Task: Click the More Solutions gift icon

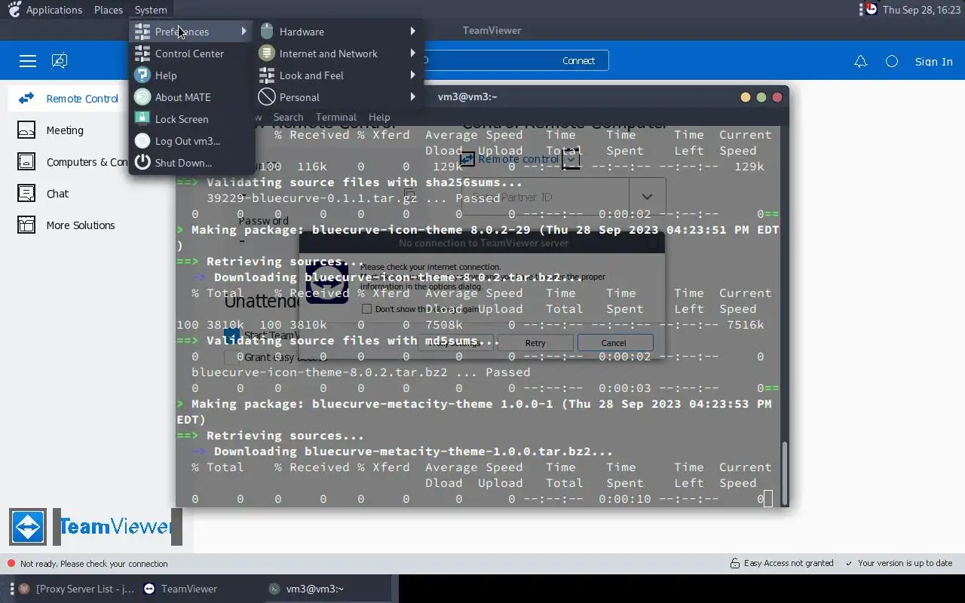Action: click(26, 225)
